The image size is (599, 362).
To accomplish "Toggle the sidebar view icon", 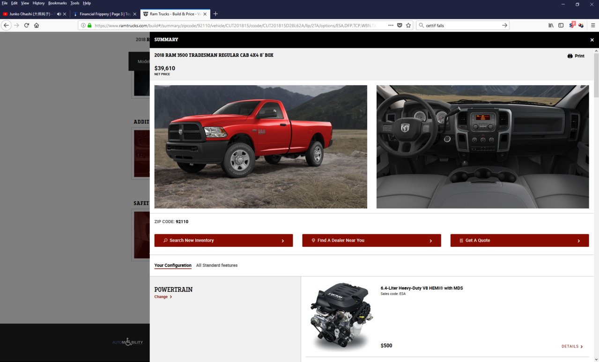I will click(561, 25).
